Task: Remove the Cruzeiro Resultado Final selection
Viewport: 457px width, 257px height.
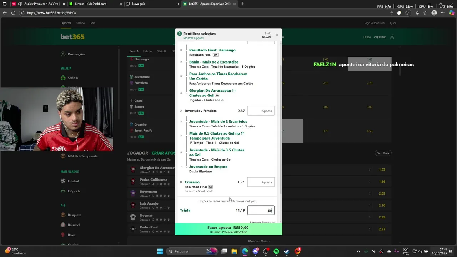Action: coord(181,182)
